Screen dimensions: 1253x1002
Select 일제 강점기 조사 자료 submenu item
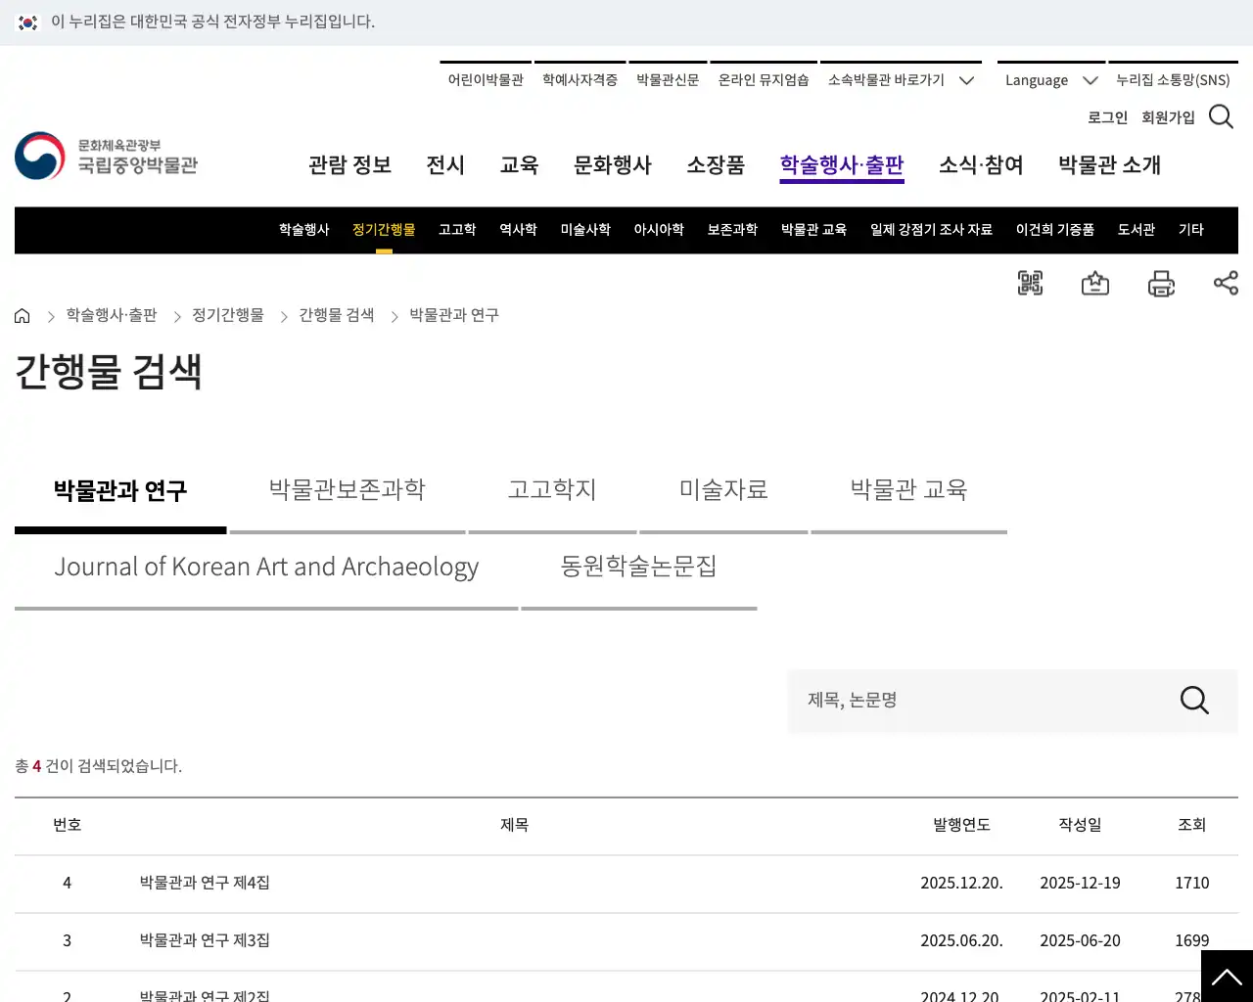[931, 230]
